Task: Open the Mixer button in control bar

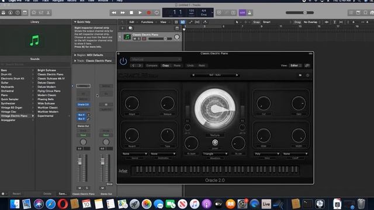Action: click(41, 13)
